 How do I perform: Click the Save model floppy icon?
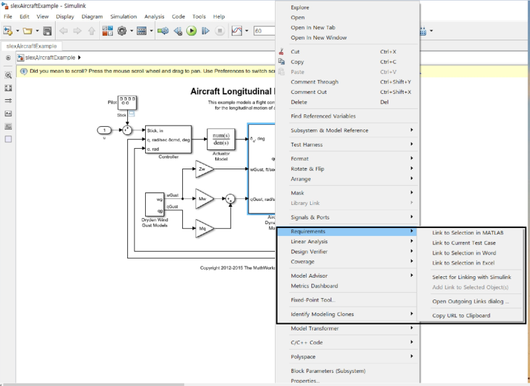[x=47, y=30]
